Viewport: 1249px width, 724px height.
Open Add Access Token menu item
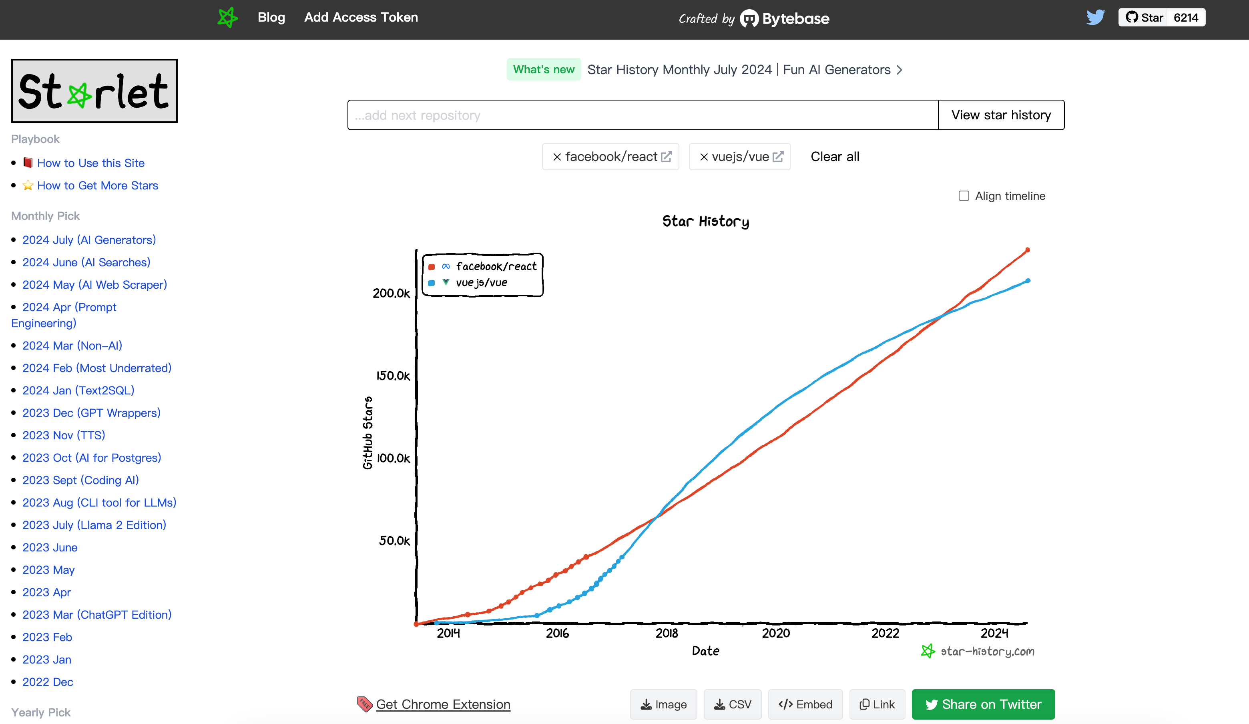pyautogui.click(x=361, y=17)
